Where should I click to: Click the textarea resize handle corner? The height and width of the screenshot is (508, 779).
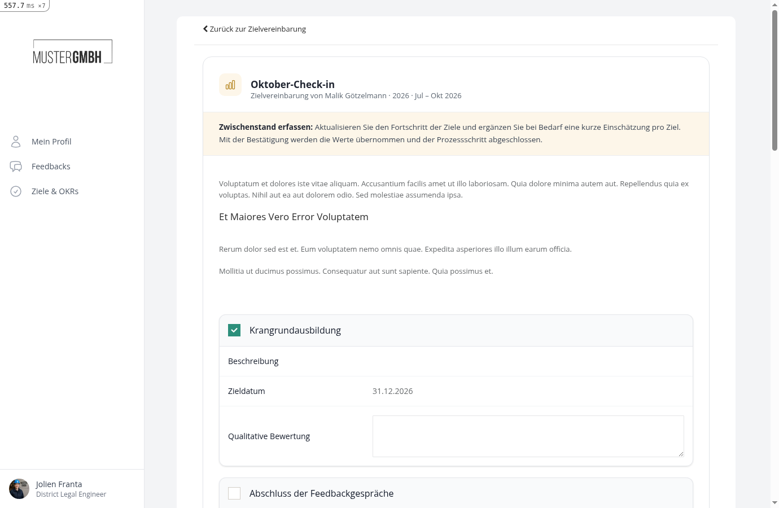click(681, 454)
